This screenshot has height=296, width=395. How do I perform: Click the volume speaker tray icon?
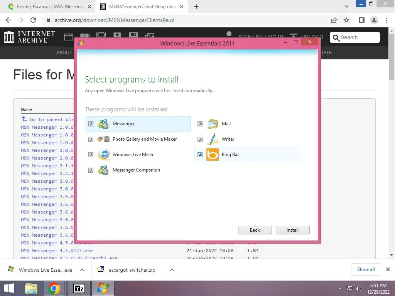coord(358,289)
